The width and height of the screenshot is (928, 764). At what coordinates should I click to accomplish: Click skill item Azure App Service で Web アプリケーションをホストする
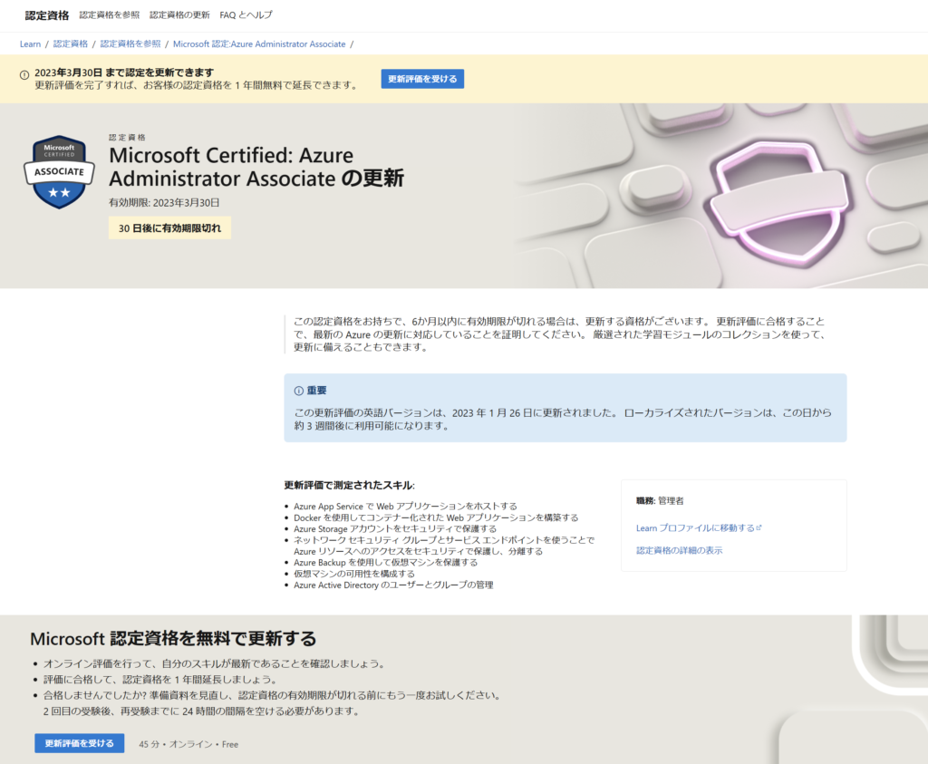[405, 507]
